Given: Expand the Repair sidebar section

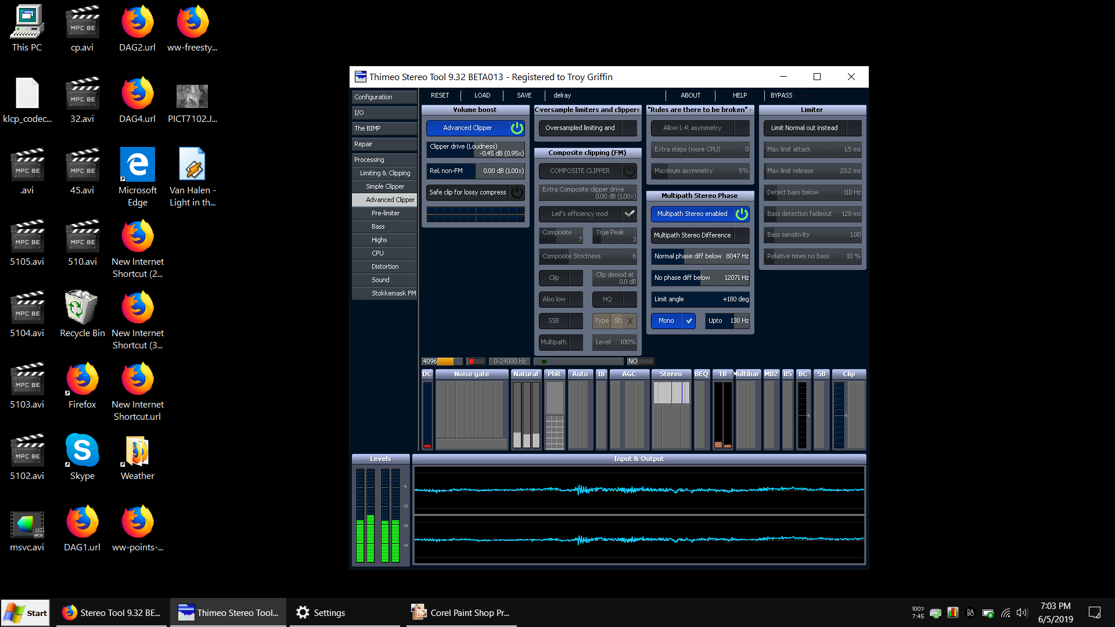Looking at the screenshot, I should tap(384, 144).
